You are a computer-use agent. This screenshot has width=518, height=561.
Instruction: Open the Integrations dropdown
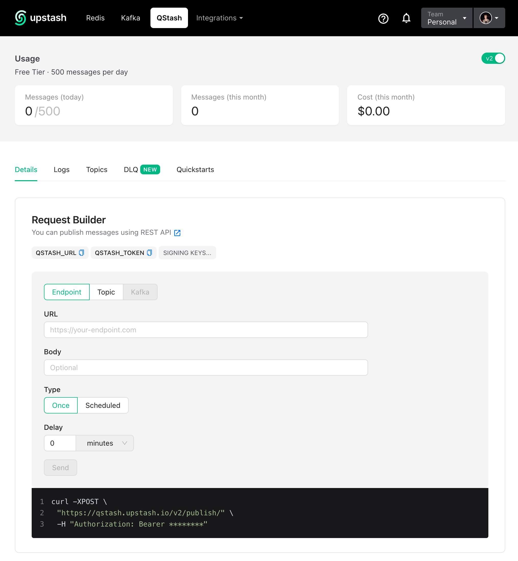coord(219,18)
